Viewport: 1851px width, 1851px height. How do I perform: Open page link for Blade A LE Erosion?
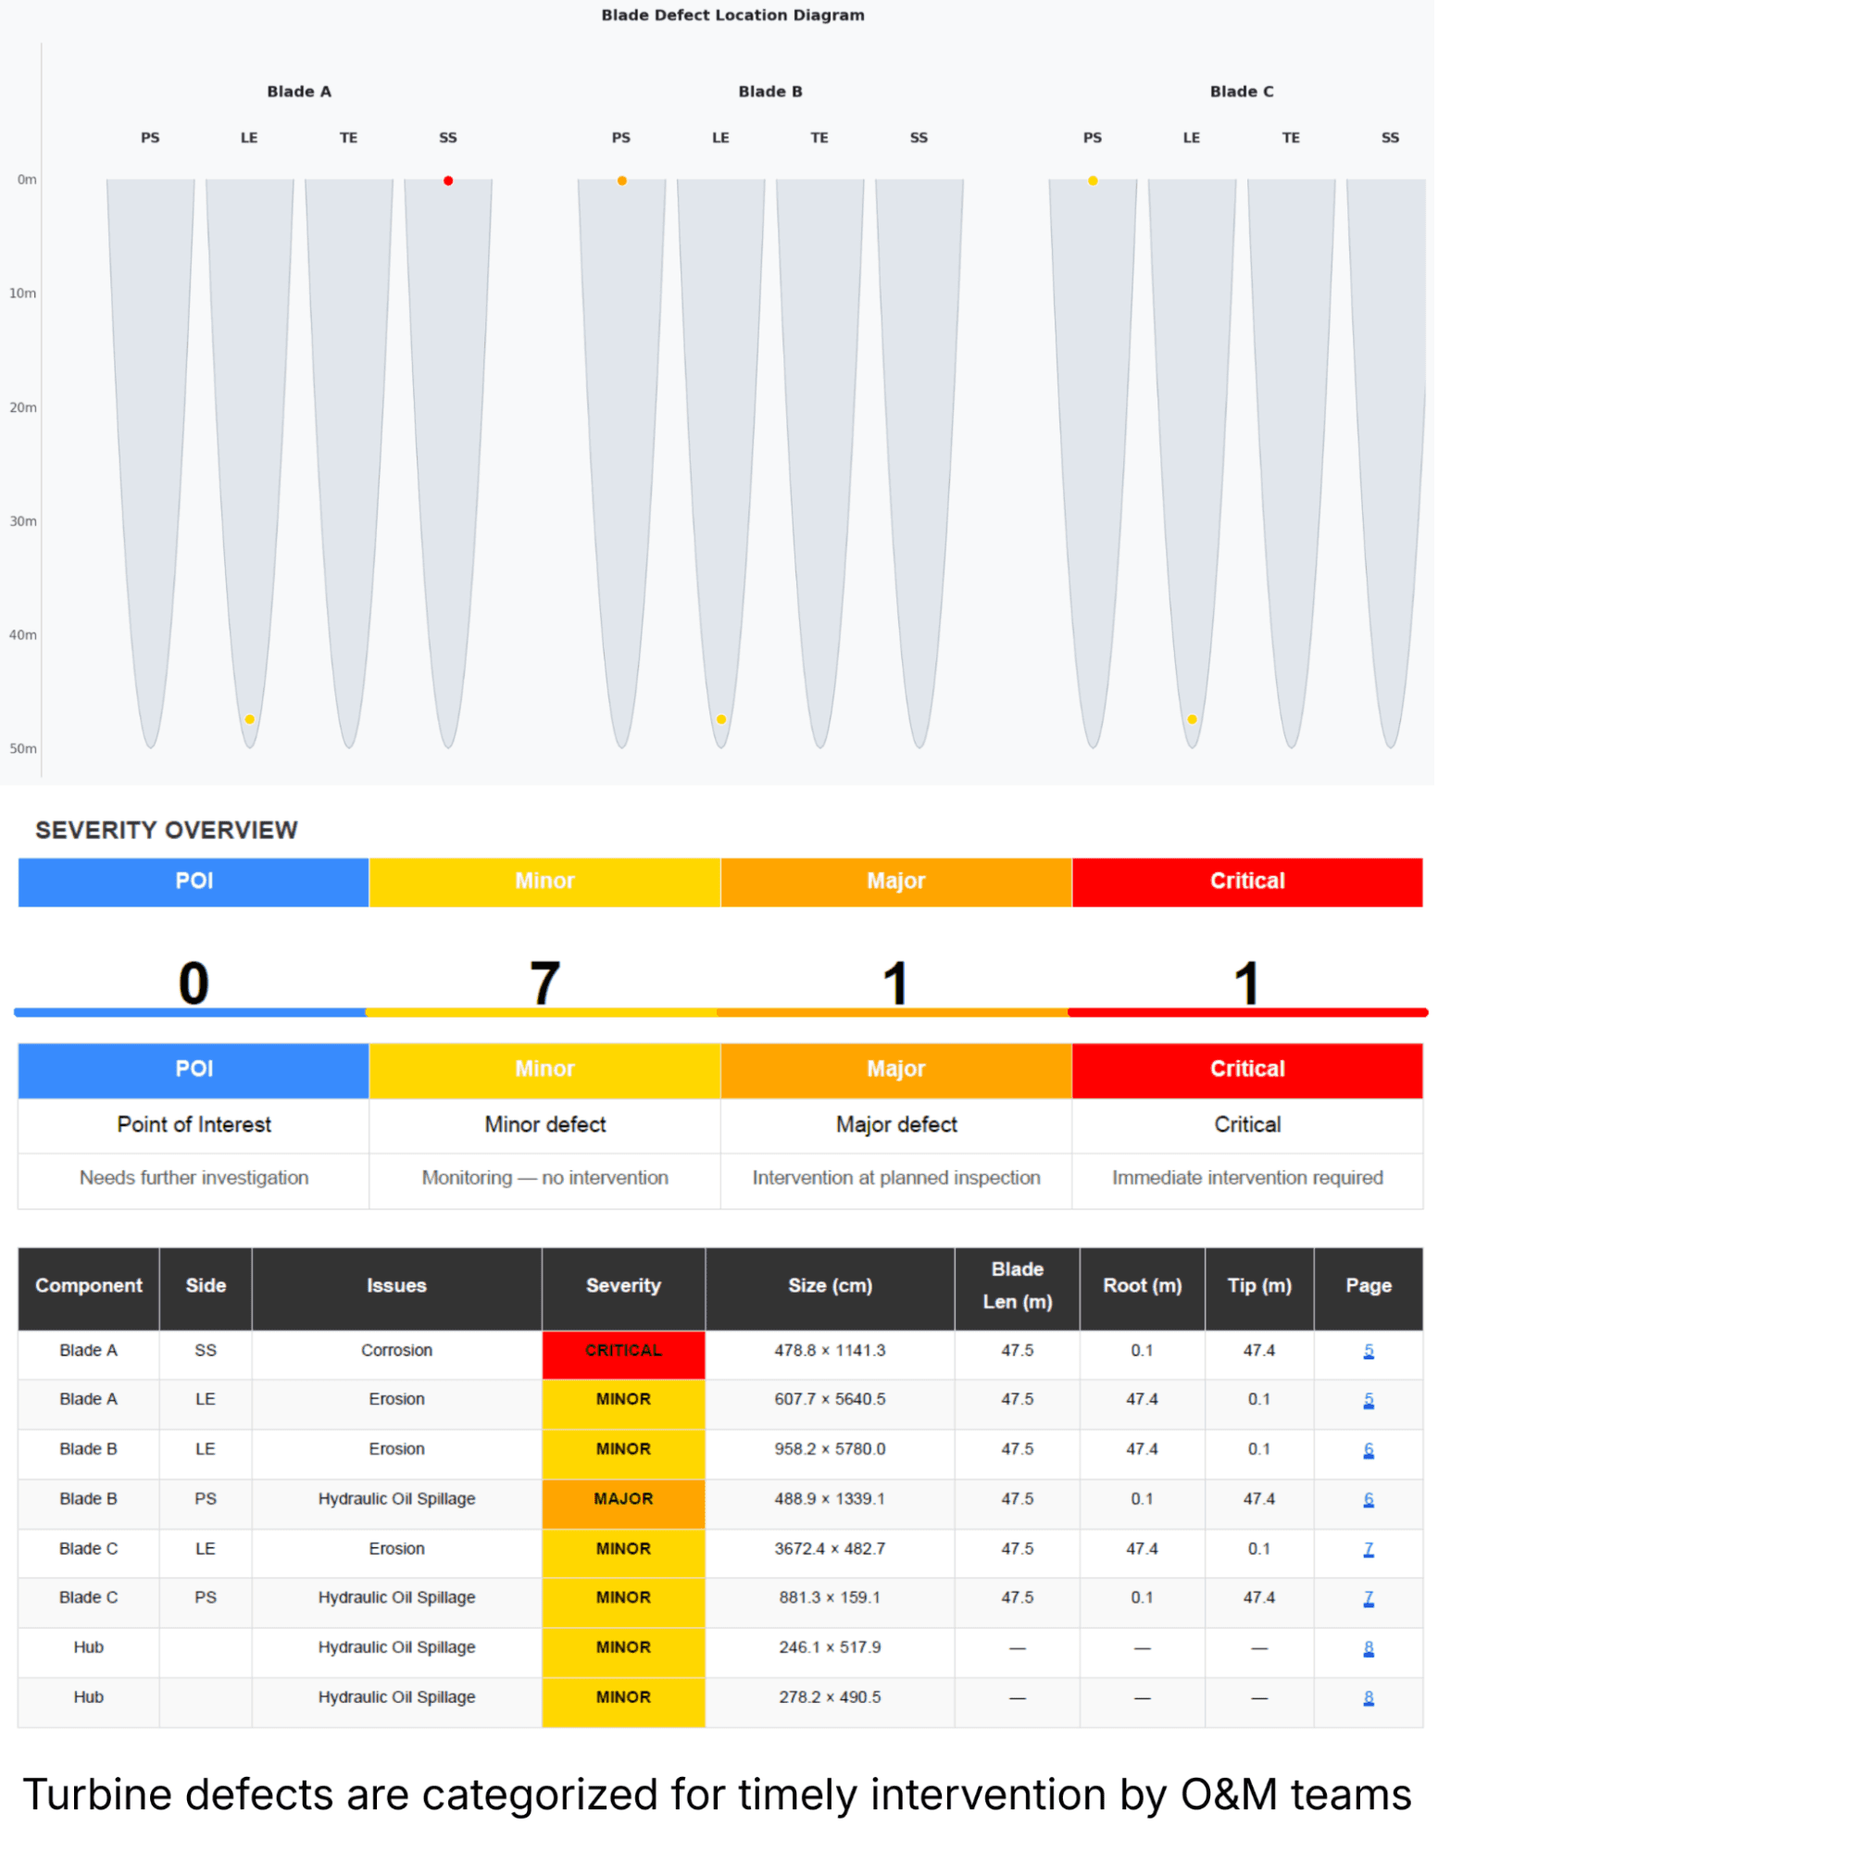click(1369, 1400)
